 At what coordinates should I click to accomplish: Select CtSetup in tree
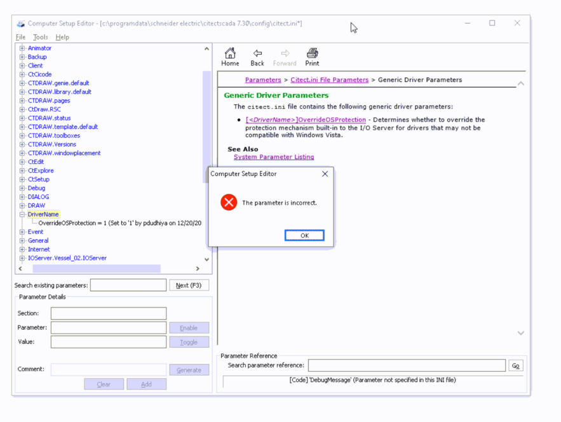39,179
